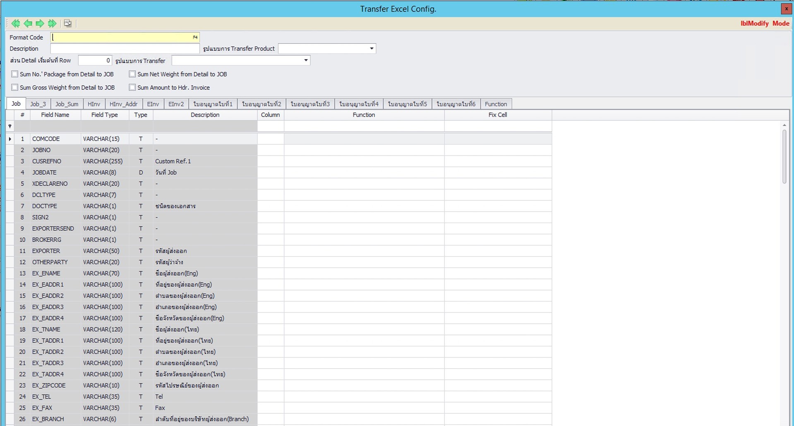Switch to the EInv2 tab
Screen dimensions: 794x426
coord(176,104)
